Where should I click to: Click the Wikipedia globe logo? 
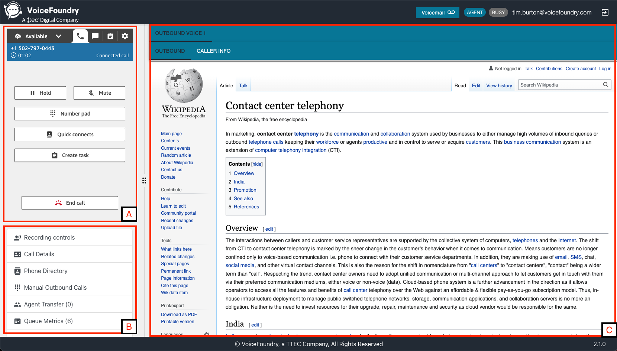184,85
